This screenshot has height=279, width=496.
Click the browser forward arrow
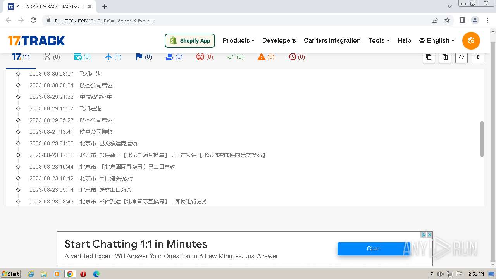tap(21, 20)
